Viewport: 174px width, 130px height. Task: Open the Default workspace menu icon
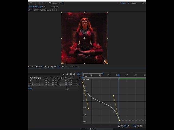pos(128,3)
